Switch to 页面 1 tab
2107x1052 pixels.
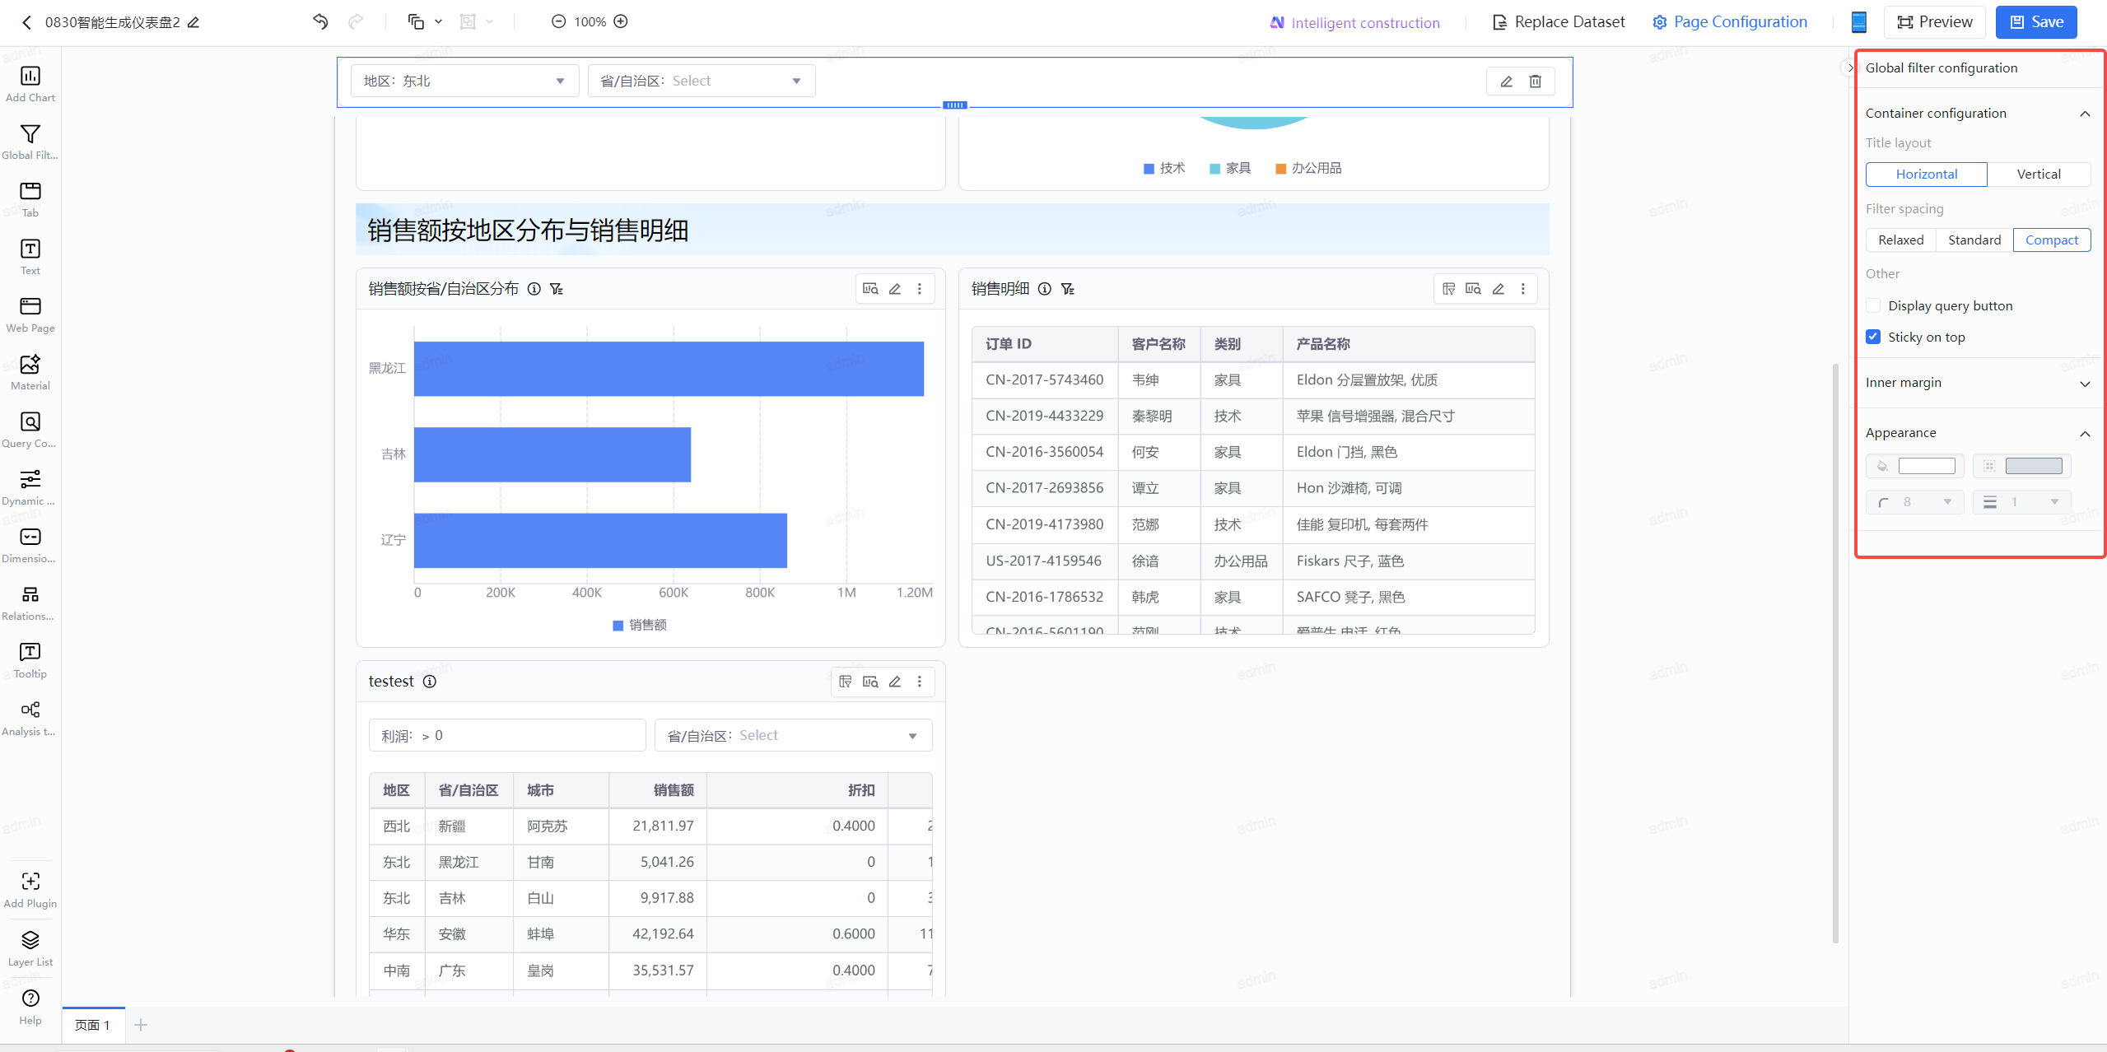click(93, 1025)
